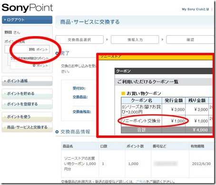Click the 交換商品: label
The image size is (216, 185).
(80, 97)
